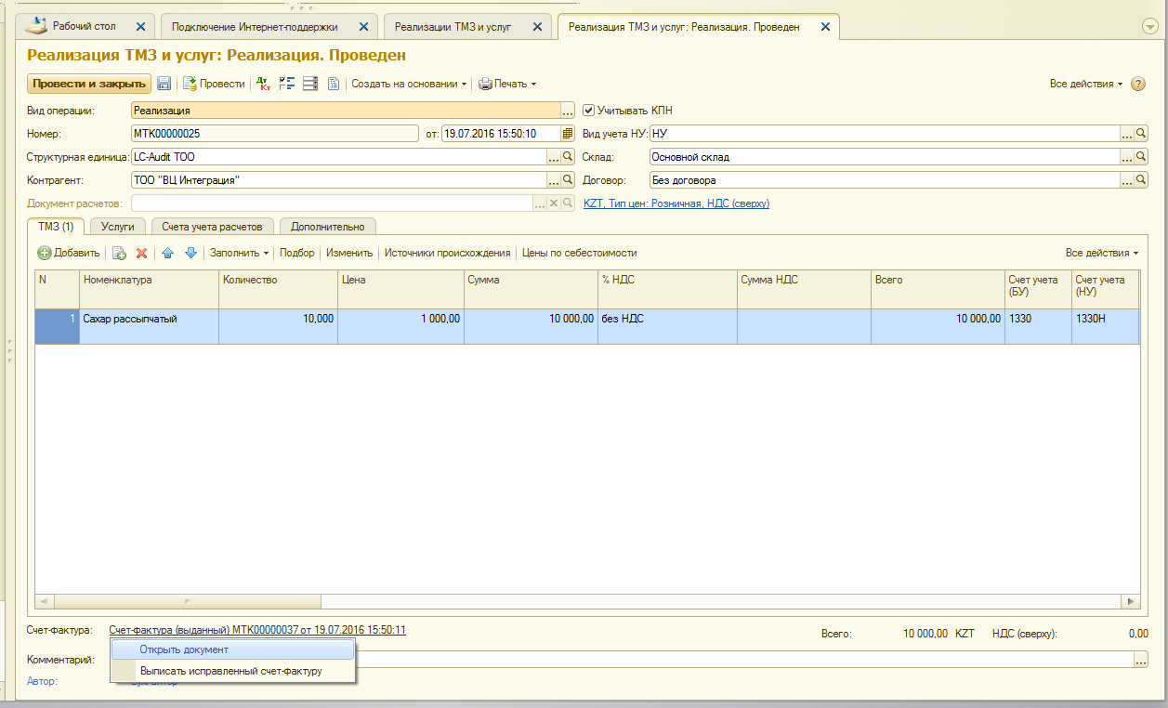The width and height of the screenshot is (1168, 708).
Task: Open Все действия menu in table toolbar
Action: (x=1102, y=253)
